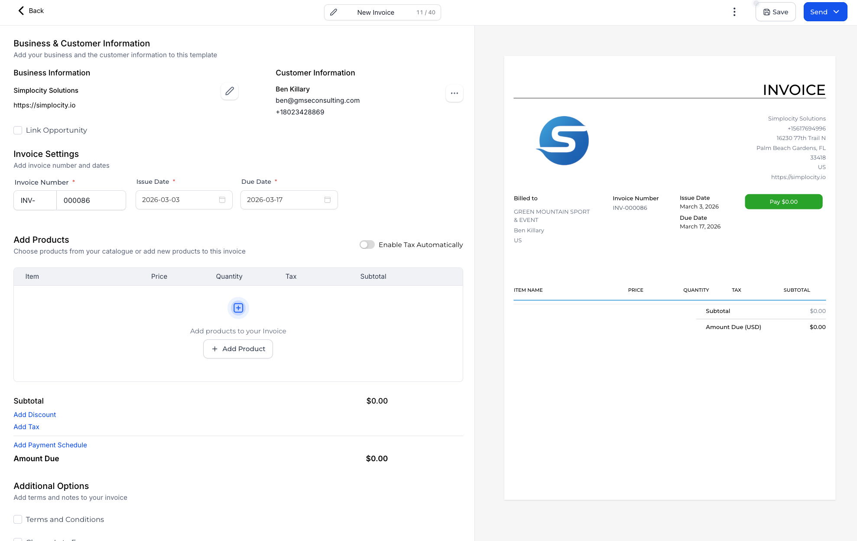Click the invoice number input showing 000086
Screen dimensions: 857x541
[x=91, y=200]
